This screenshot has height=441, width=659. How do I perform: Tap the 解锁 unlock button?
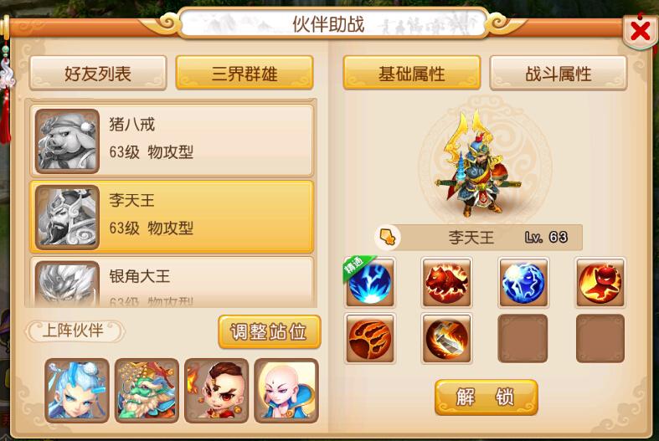point(487,397)
